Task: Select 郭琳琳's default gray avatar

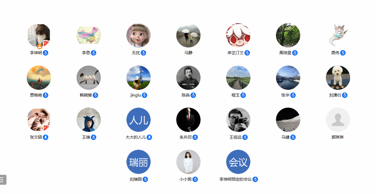Action: point(338,120)
